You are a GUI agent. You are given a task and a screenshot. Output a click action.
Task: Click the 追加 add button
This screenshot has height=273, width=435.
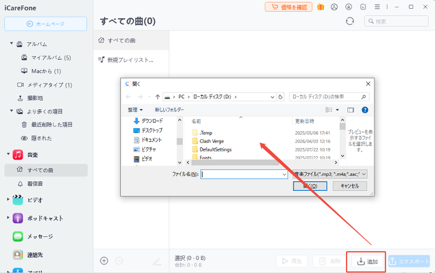tap(366, 261)
